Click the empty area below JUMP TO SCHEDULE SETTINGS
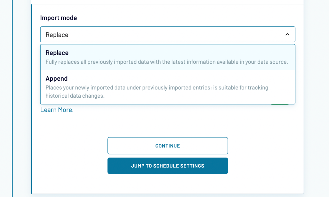 (x=168, y=184)
